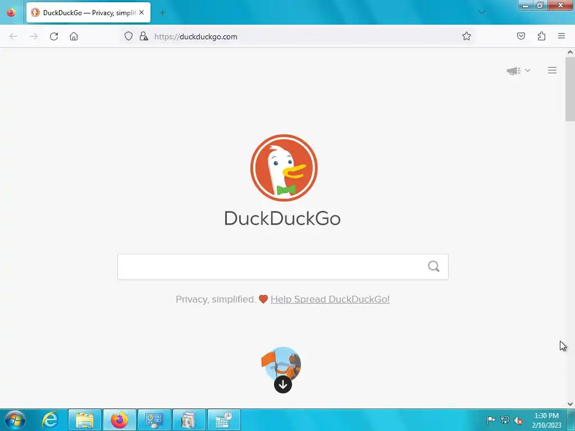
Task: Open Windows Explorer folder on taskbar
Action: tap(85, 420)
